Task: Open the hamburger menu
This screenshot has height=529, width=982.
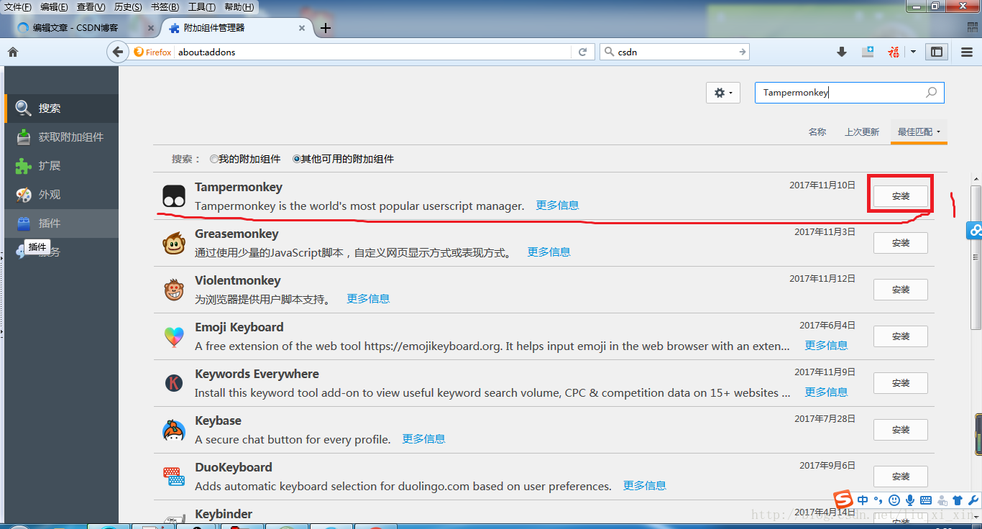Action: 966,52
